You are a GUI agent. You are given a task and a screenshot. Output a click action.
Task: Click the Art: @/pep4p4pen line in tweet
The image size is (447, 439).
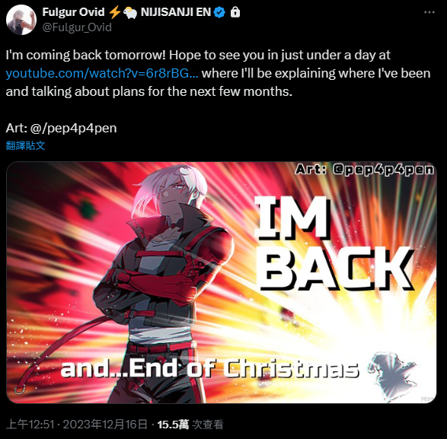tap(61, 128)
